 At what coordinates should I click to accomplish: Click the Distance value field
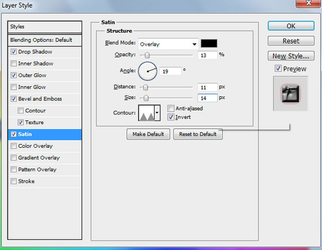pos(207,87)
